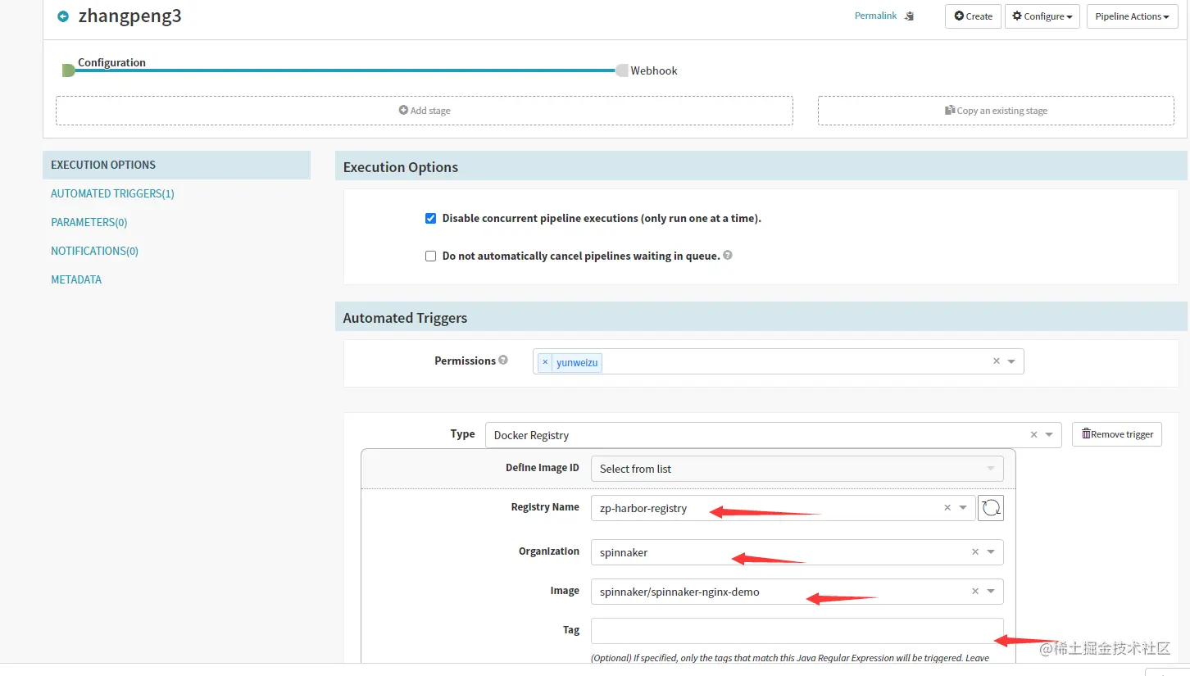Click Copy an existing stage button

pyautogui.click(x=996, y=111)
